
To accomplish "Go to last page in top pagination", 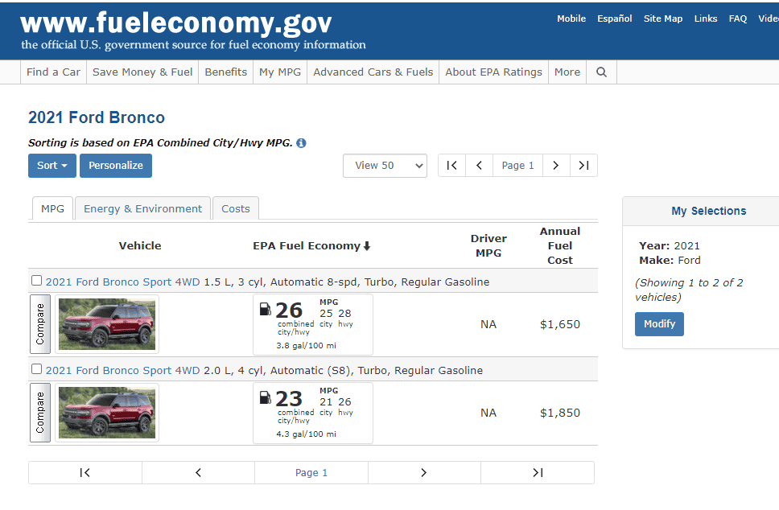I will 583,166.
